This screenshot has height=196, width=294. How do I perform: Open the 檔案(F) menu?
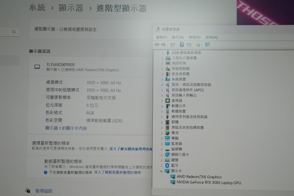(x=161, y=37)
